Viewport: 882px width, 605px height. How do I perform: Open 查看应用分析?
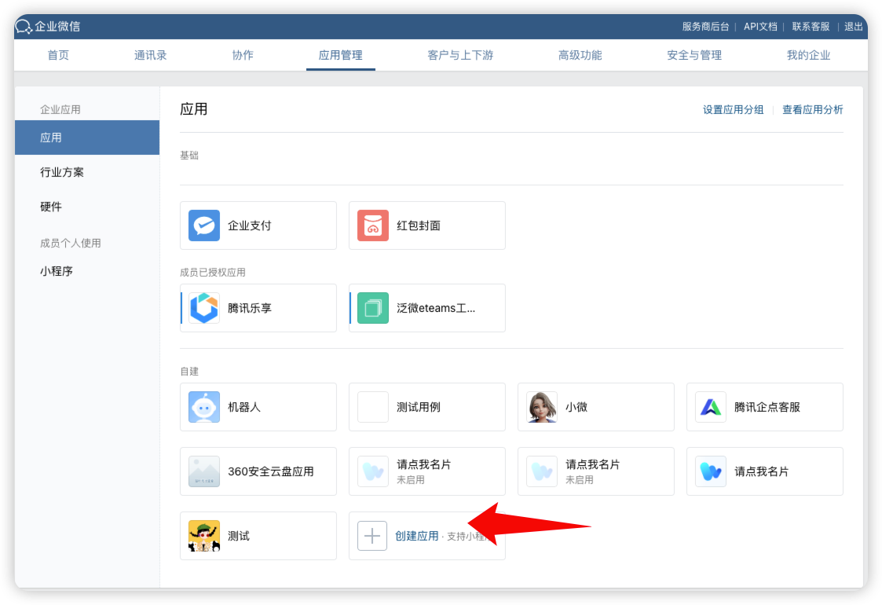point(813,109)
